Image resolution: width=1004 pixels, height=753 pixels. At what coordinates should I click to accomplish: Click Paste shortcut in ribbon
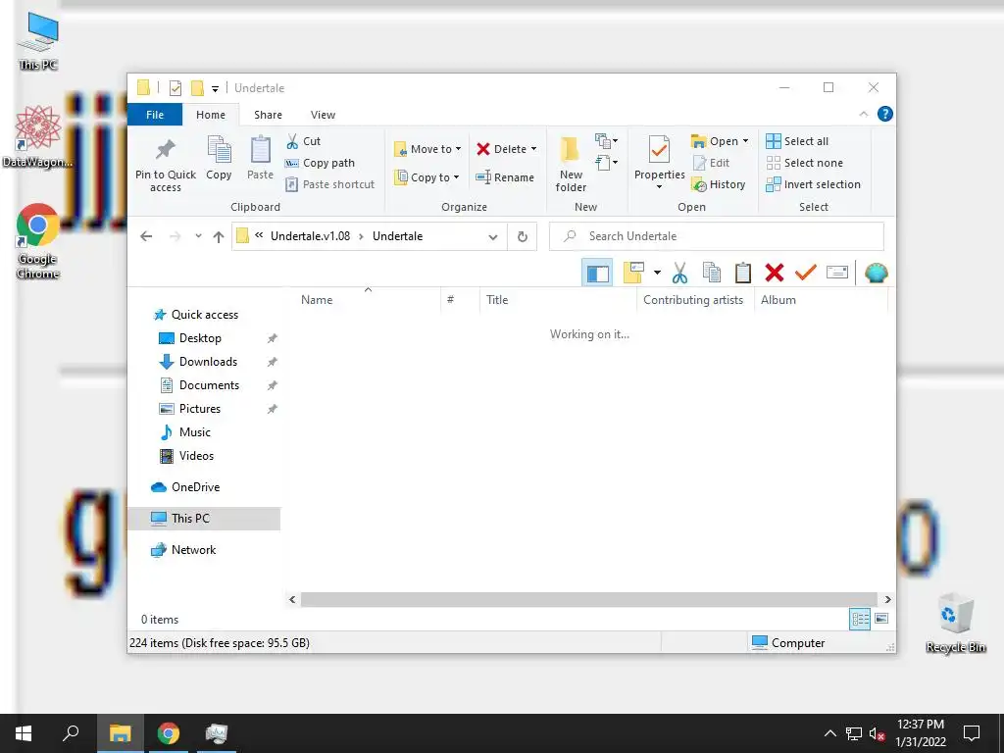pyautogui.click(x=329, y=184)
